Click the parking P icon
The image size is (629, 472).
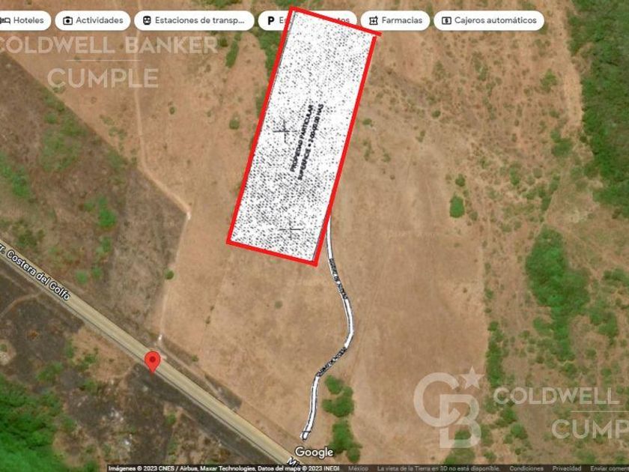tap(271, 20)
